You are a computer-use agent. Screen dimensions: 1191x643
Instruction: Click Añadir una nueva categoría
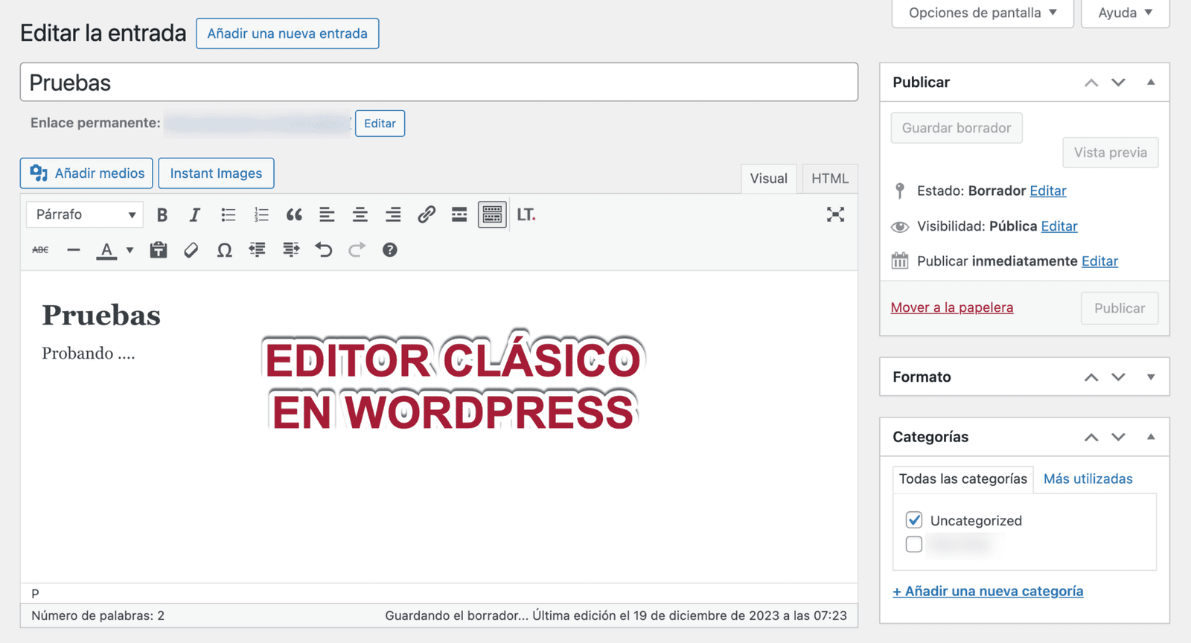tap(988, 591)
